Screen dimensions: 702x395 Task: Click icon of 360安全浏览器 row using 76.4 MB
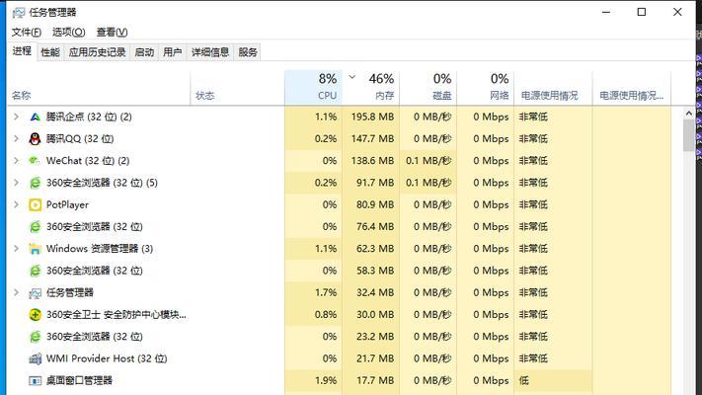(35, 226)
